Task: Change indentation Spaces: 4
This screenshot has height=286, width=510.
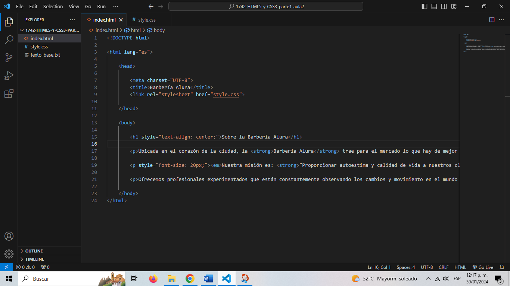Action: tap(406, 267)
